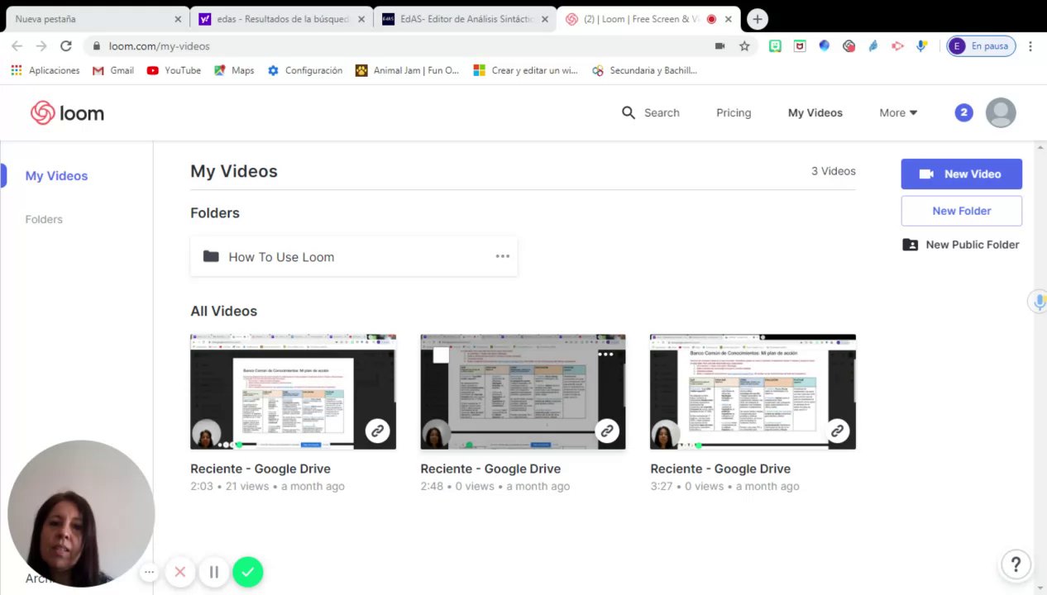
Task: Click the 2:48 • 0 views text
Action: (457, 486)
